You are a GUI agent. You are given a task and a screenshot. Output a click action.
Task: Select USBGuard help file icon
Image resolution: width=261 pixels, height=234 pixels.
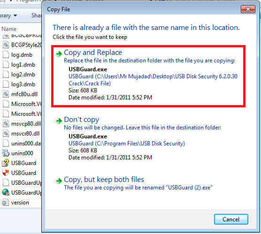pyautogui.click(x=6, y=163)
